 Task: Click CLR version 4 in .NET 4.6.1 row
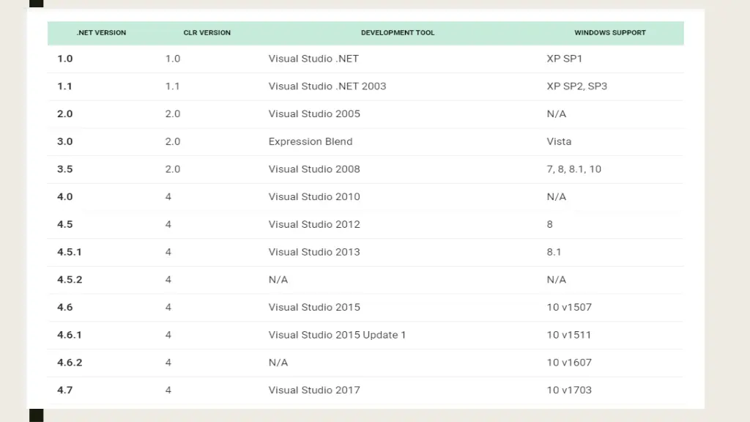pyautogui.click(x=168, y=335)
